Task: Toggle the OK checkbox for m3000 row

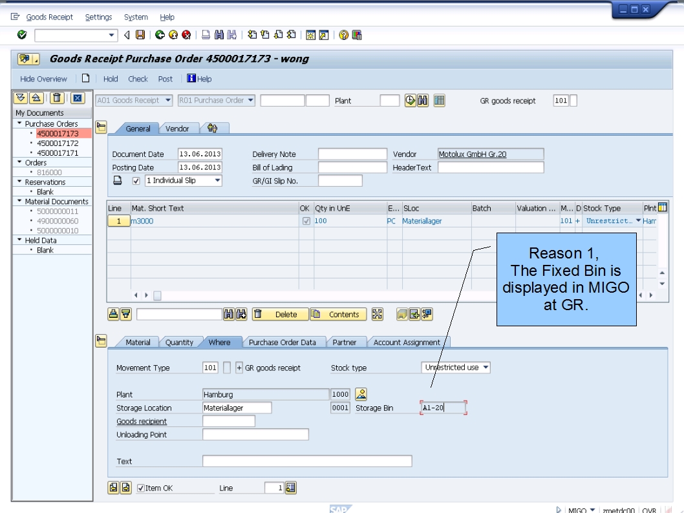Action: (306, 221)
